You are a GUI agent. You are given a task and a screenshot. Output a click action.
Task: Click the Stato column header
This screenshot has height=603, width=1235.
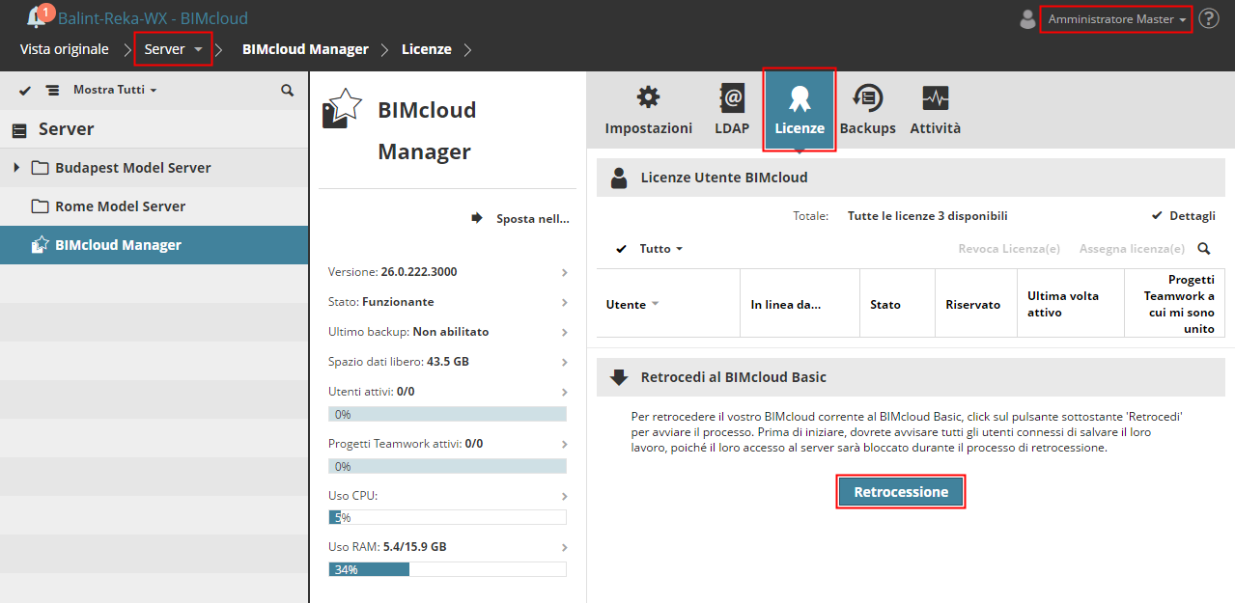coord(897,304)
